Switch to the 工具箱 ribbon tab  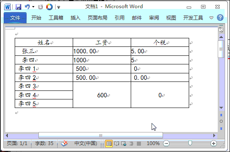pos(56,18)
